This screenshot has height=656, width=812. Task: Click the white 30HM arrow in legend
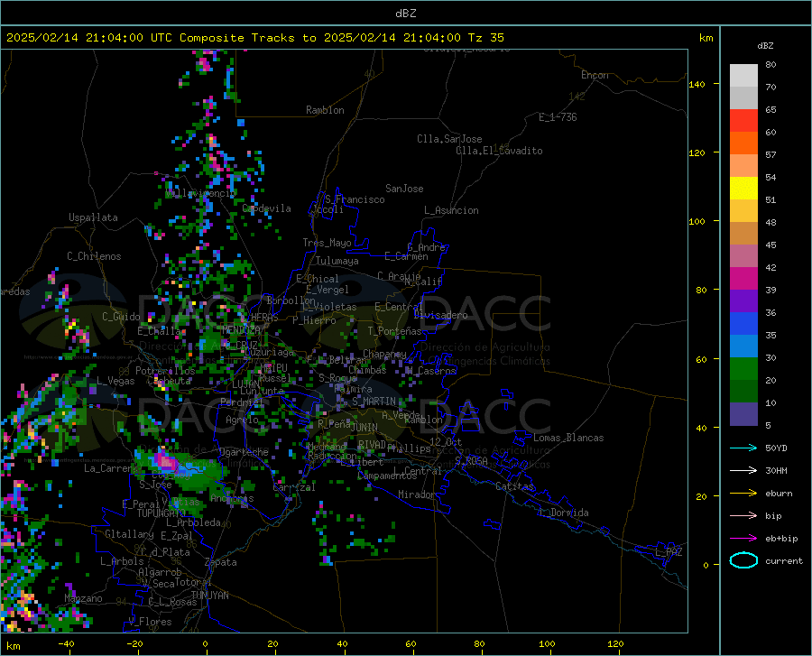coord(743,471)
